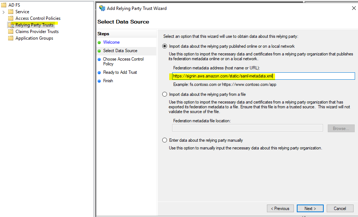
Task: Click the disabled Browse button
Action: click(x=341, y=128)
